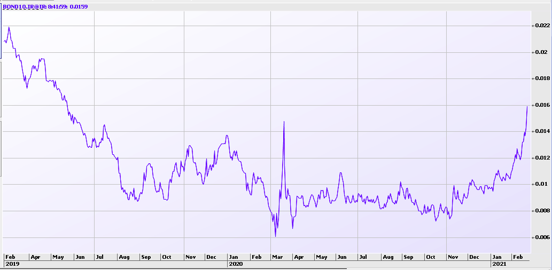The height and width of the screenshot is (270, 552).
Task: Select the Feb 2019 month label
Action: (11, 257)
